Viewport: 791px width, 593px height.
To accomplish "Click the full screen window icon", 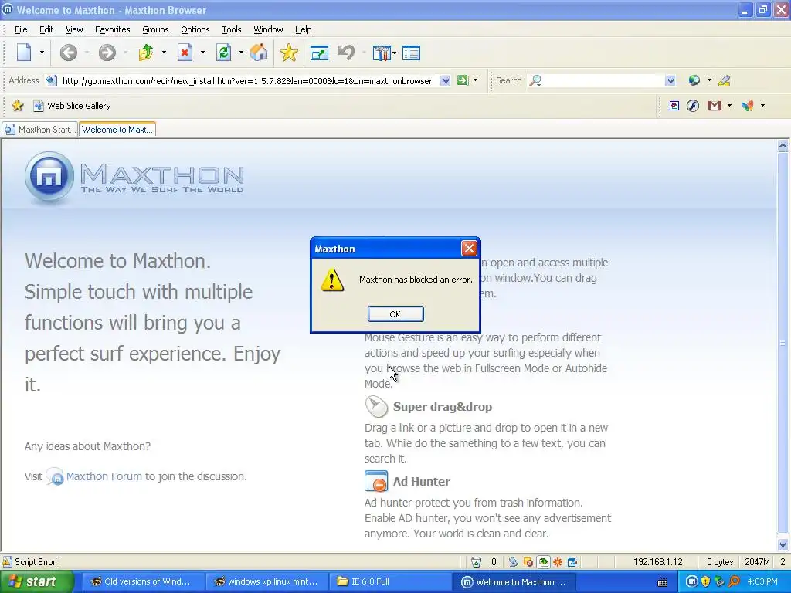I will (319, 53).
